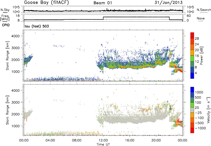Viewport: 211px width, 146px height.
Task: Click the '3000' label on velocity plot axis
Action: (x=16, y=102)
